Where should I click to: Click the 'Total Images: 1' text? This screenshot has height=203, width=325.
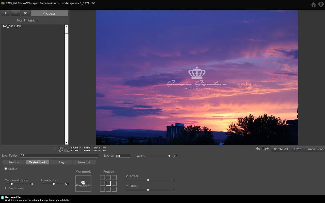[x=27, y=20]
